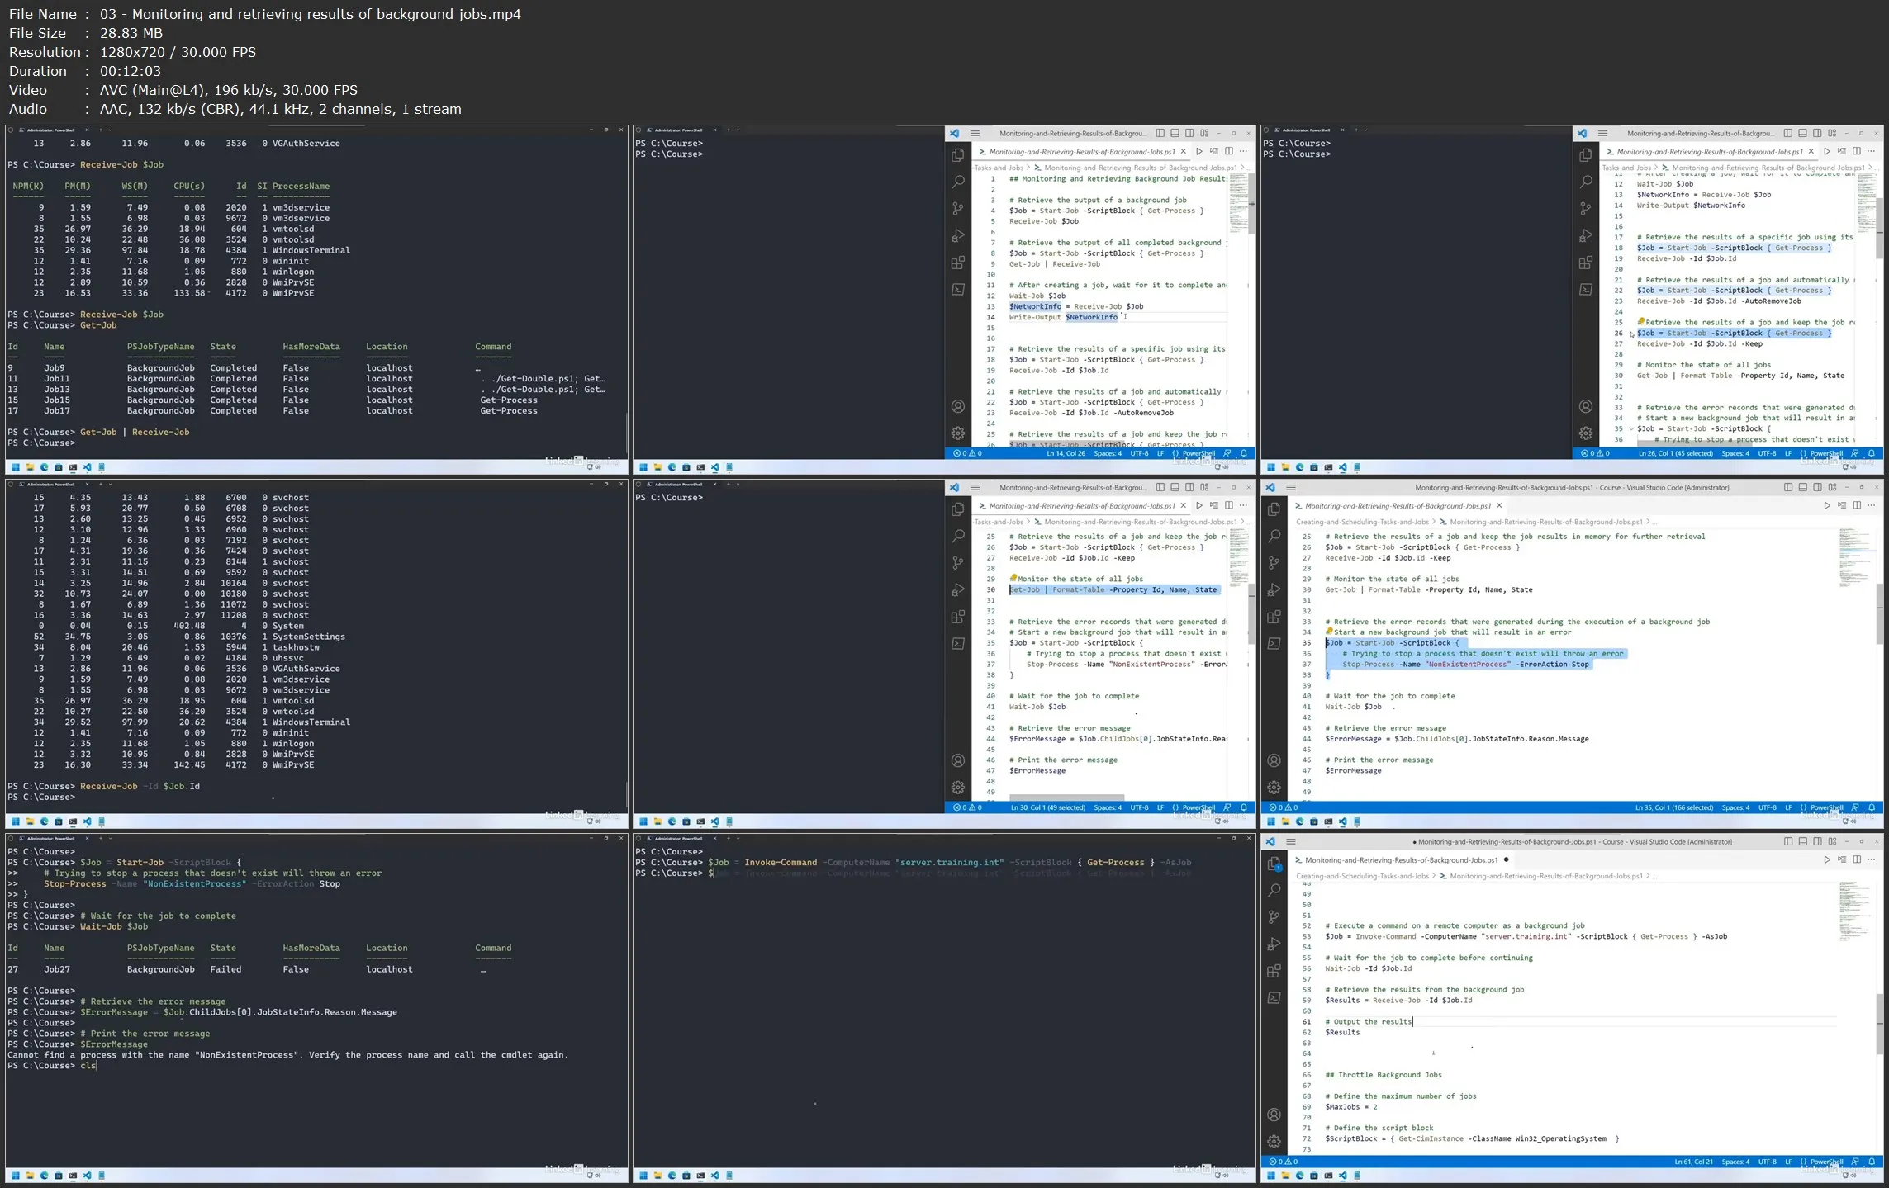Open Run and Debug in Ln 26 window
Viewport: 1889px width, 1188px height.
point(1585,235)
